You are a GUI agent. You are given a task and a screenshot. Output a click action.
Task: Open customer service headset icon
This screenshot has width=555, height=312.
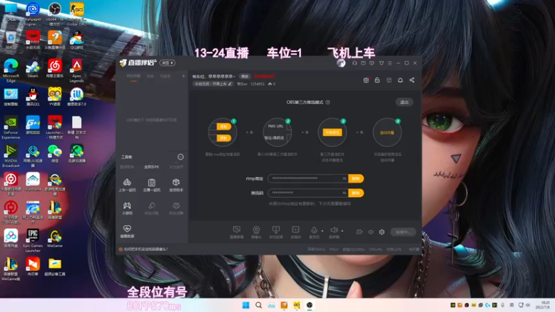click(x=355, y=63)
